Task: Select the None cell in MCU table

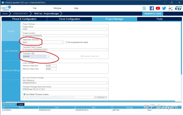Action: tap(164, 110)
